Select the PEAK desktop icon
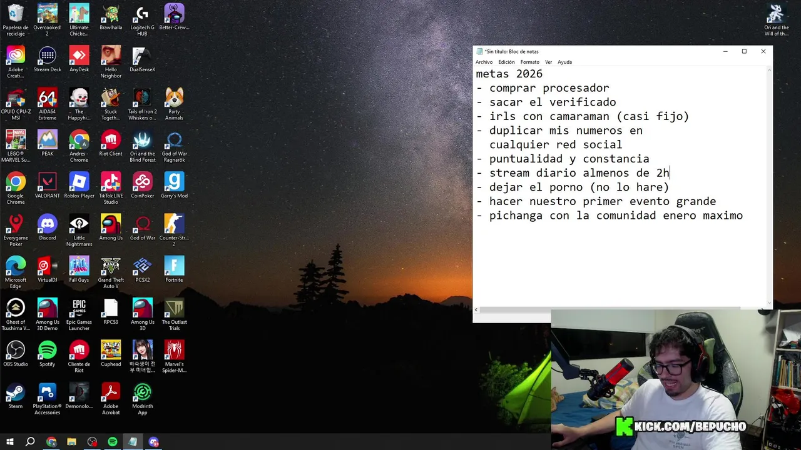This screenshot has width=801, height=450. (x=48, y=143)
